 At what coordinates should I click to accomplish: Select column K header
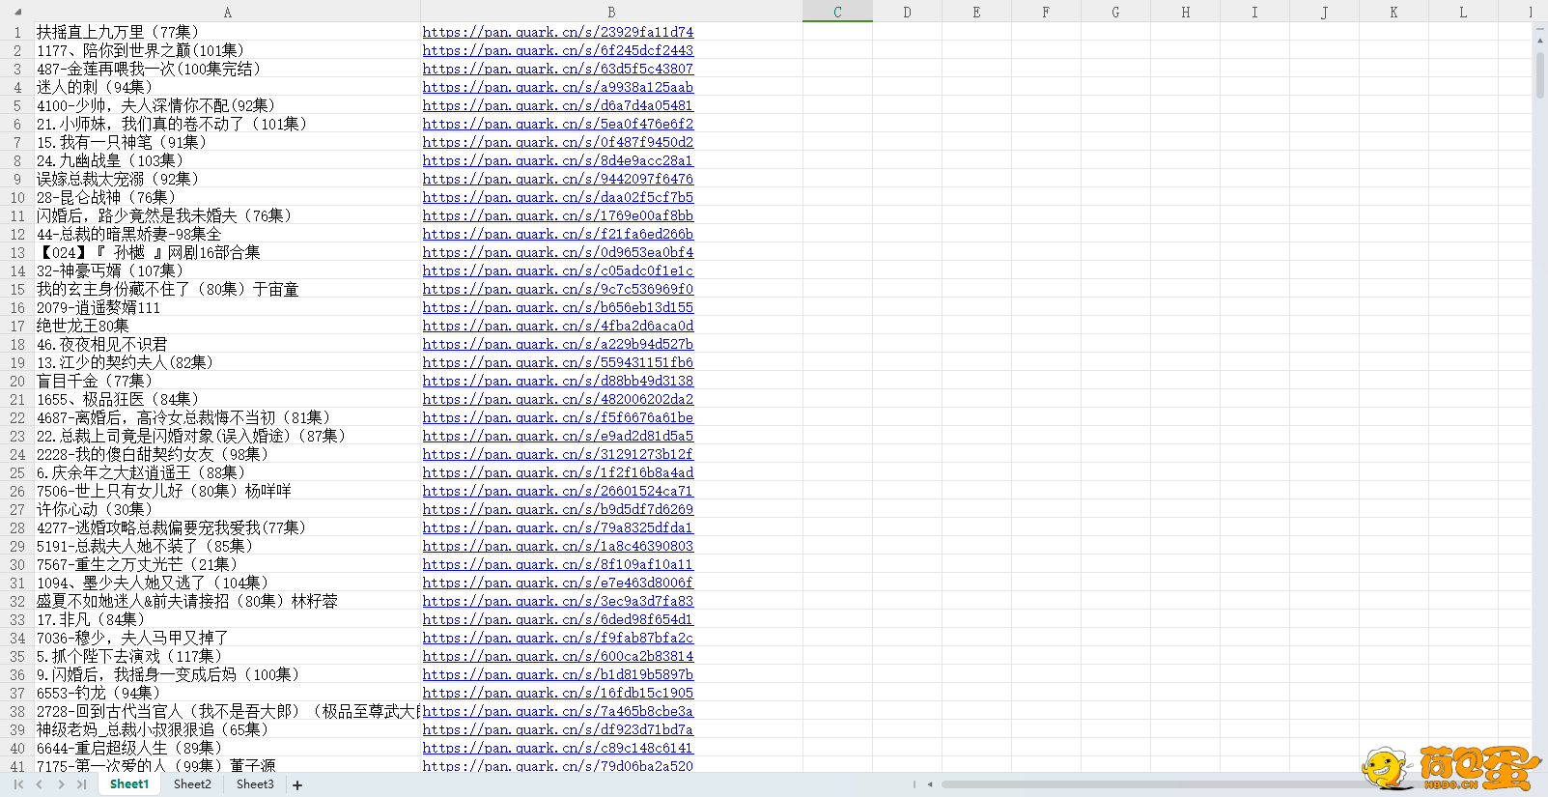point(1393,12)
